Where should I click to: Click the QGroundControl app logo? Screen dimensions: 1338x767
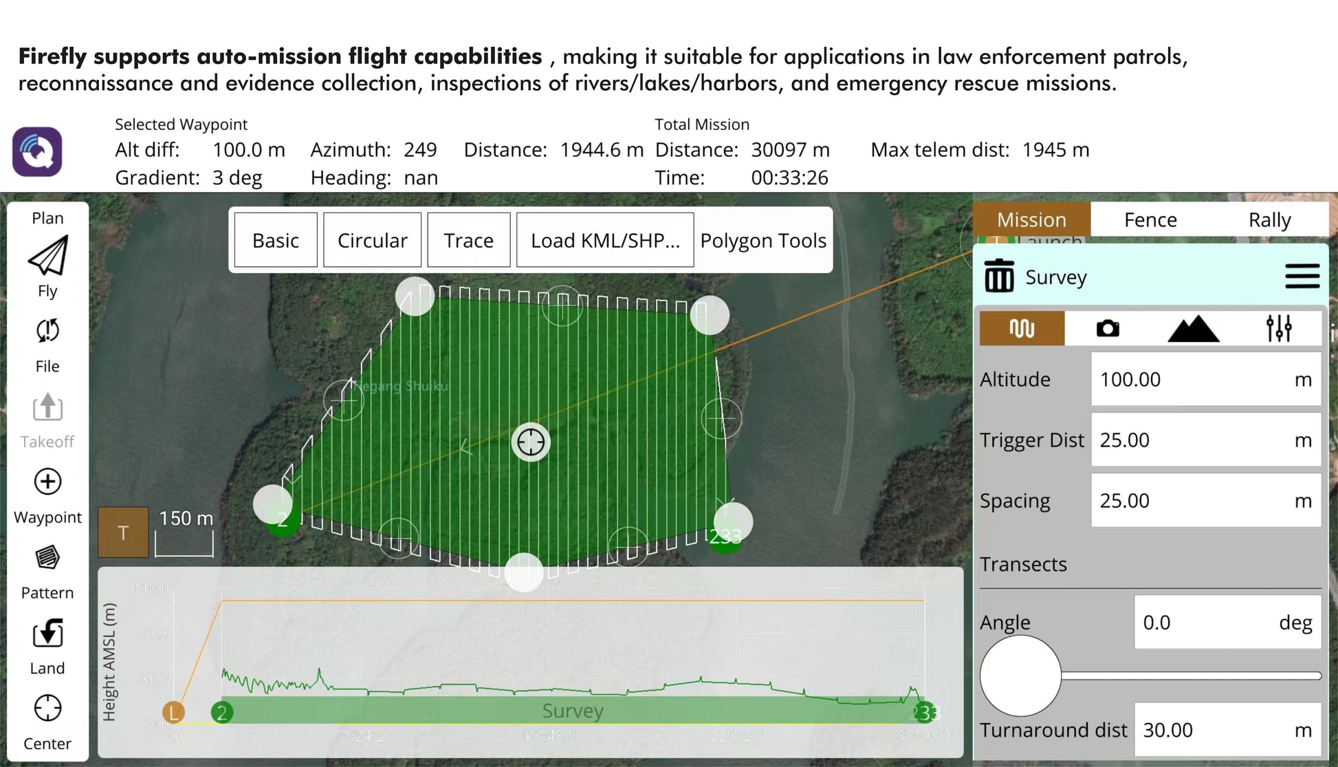[x=37, y=151]
